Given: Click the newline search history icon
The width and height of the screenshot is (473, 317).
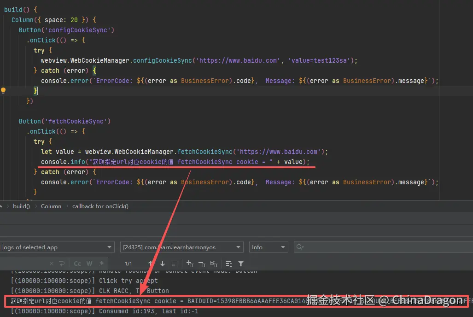Looking at the screenshot, I should pyautogui.click(x=62, y=264).
